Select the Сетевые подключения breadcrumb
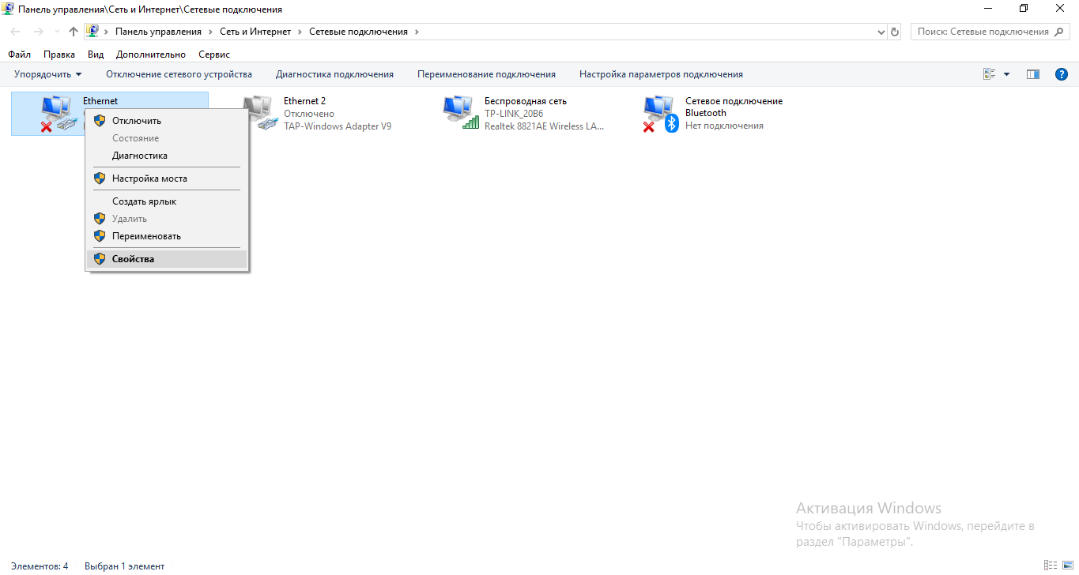Screen dimensions: 1079x575 click(x=358, y=32)
